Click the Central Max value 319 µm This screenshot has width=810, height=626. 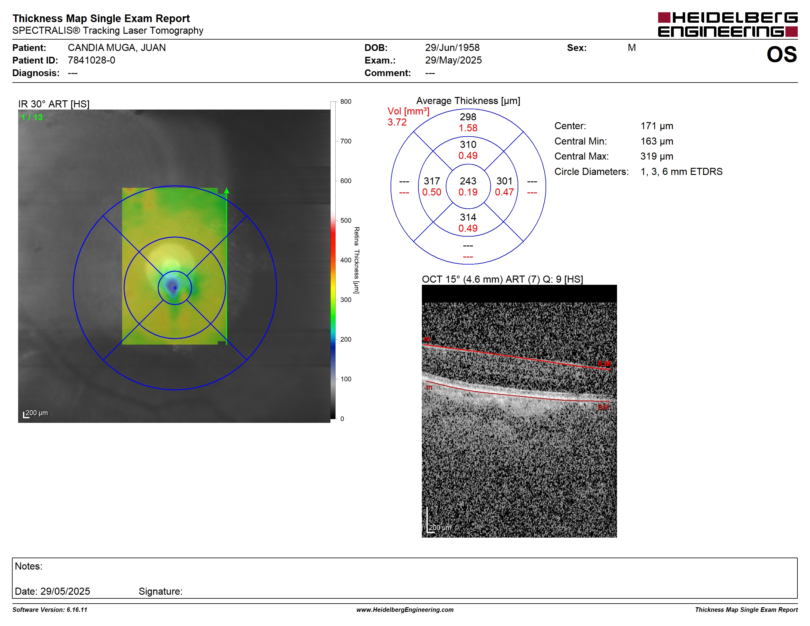click(x=657, y=156)
